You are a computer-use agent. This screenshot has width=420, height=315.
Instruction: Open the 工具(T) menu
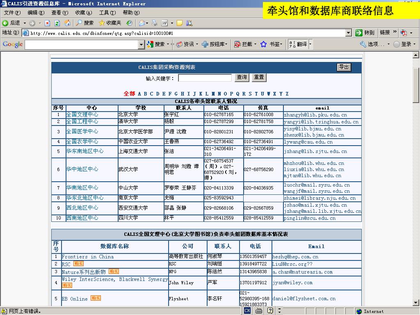click(107, 13)
